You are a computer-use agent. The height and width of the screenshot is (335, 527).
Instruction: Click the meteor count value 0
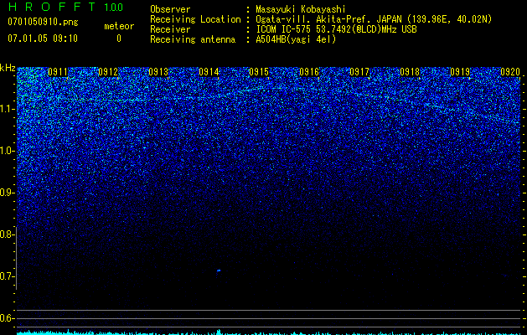pyautogui.click(x=119, y=39)
